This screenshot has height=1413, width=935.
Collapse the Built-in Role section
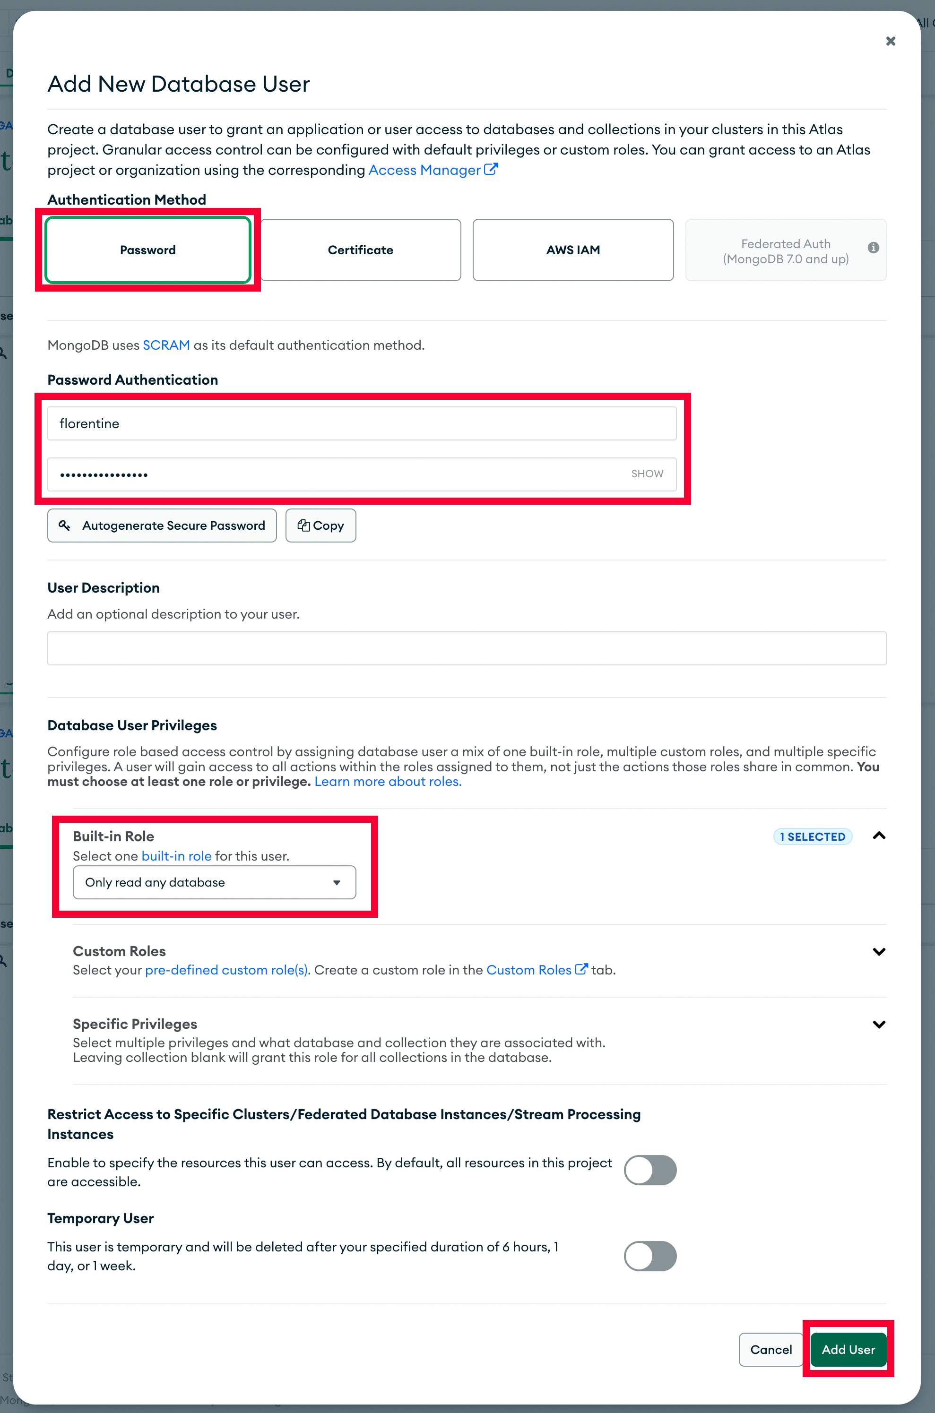coord(878,836)
